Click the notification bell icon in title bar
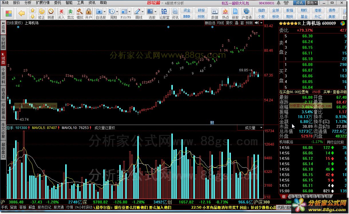 click(x=279, y=3)
